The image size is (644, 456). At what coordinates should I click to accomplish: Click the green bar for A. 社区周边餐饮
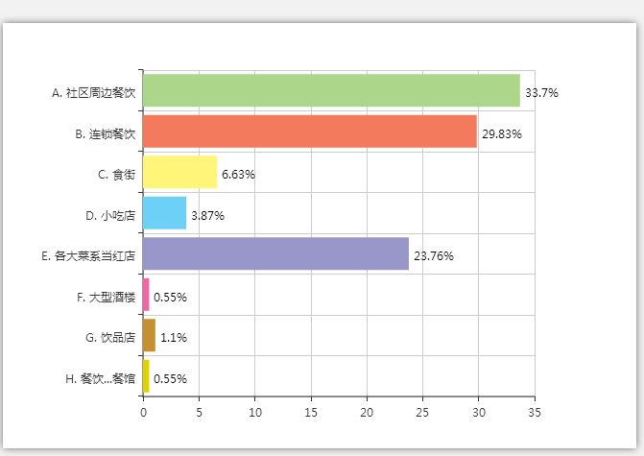tap(331, 91)
